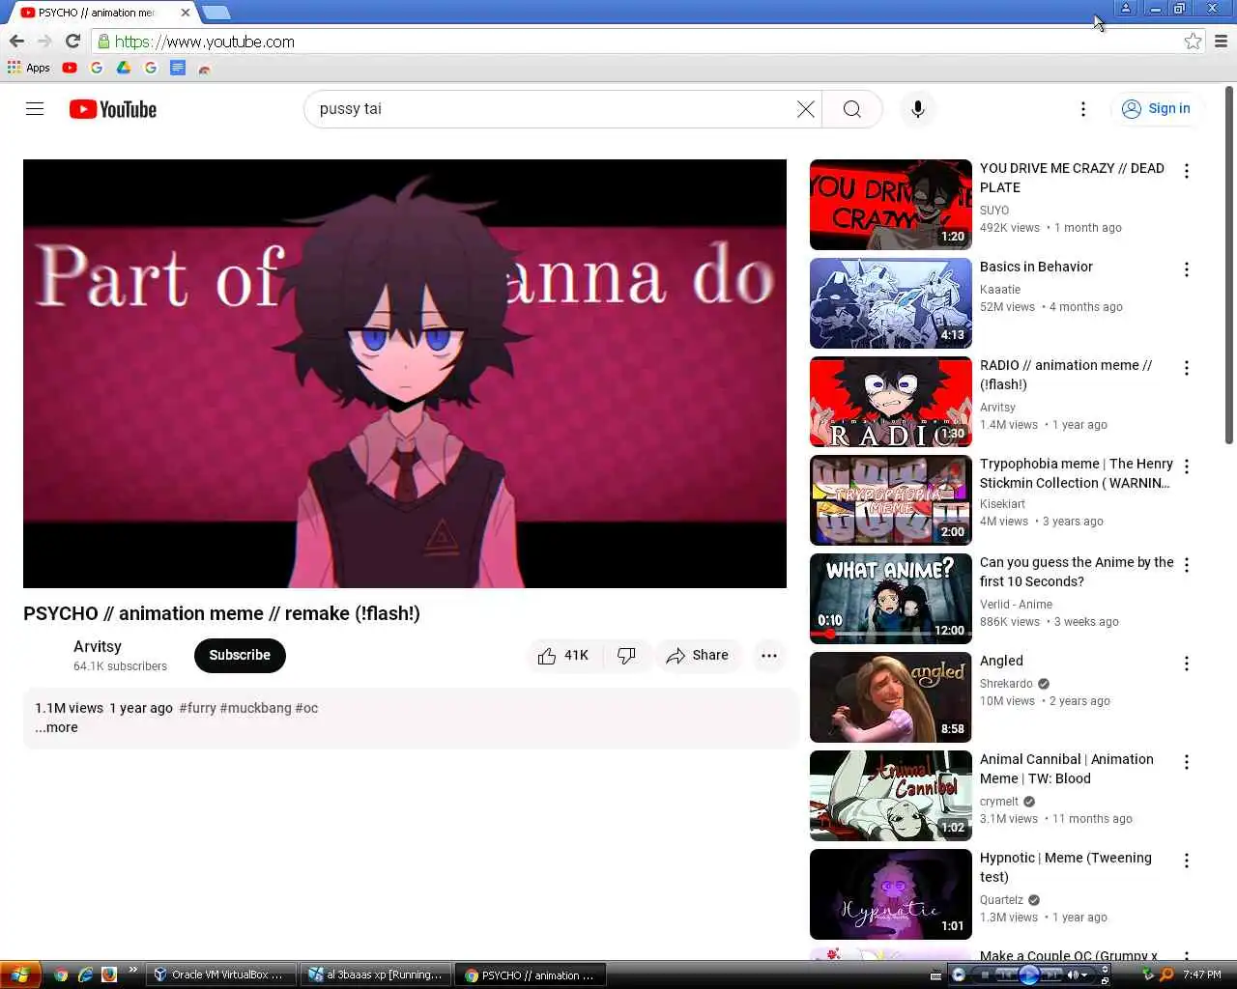Viewport: 1237px width, 989px height.
Task: Bookmark this page with the star icon
Action: point(1193,42)
